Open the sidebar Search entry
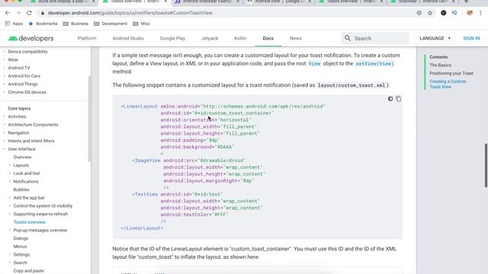488x274 pixels. 21,263
